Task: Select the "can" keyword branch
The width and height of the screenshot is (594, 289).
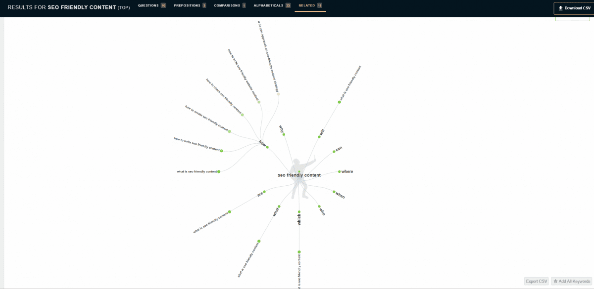Action: 337,149
